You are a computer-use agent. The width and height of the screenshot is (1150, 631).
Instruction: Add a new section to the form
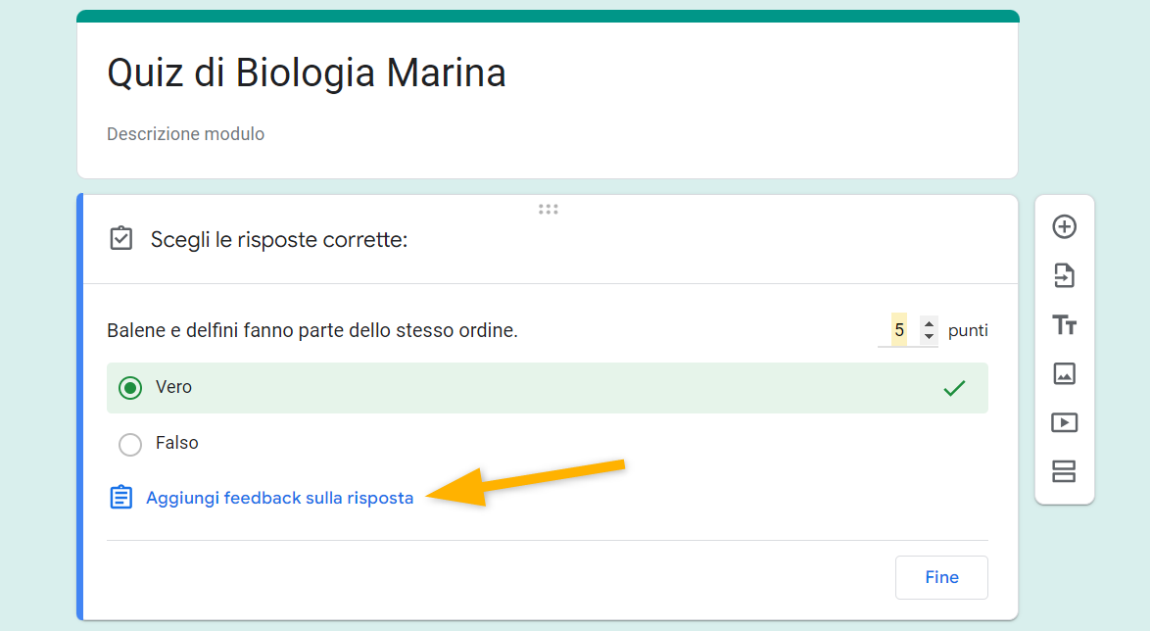point(1064,471)
